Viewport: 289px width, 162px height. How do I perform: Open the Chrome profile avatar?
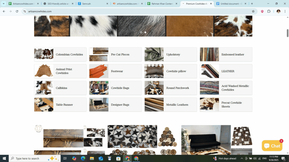278,11
